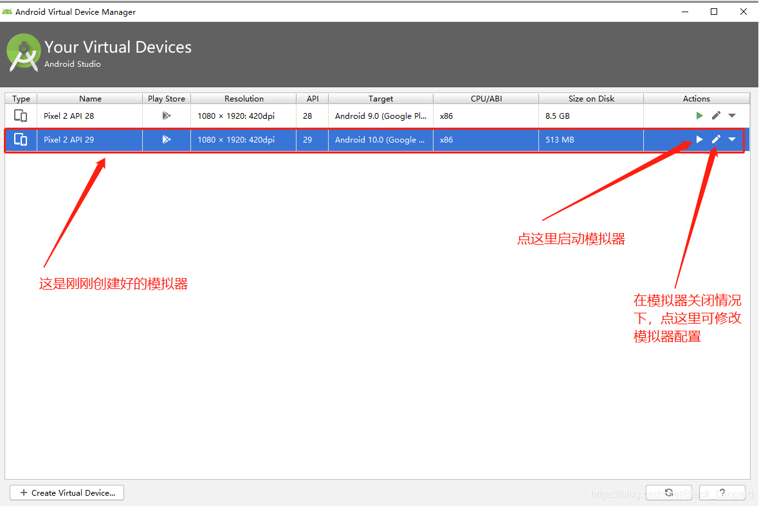Click resolution cell of Pixel 2 API 28
The image size is (759, 506).
coord(244,116)
